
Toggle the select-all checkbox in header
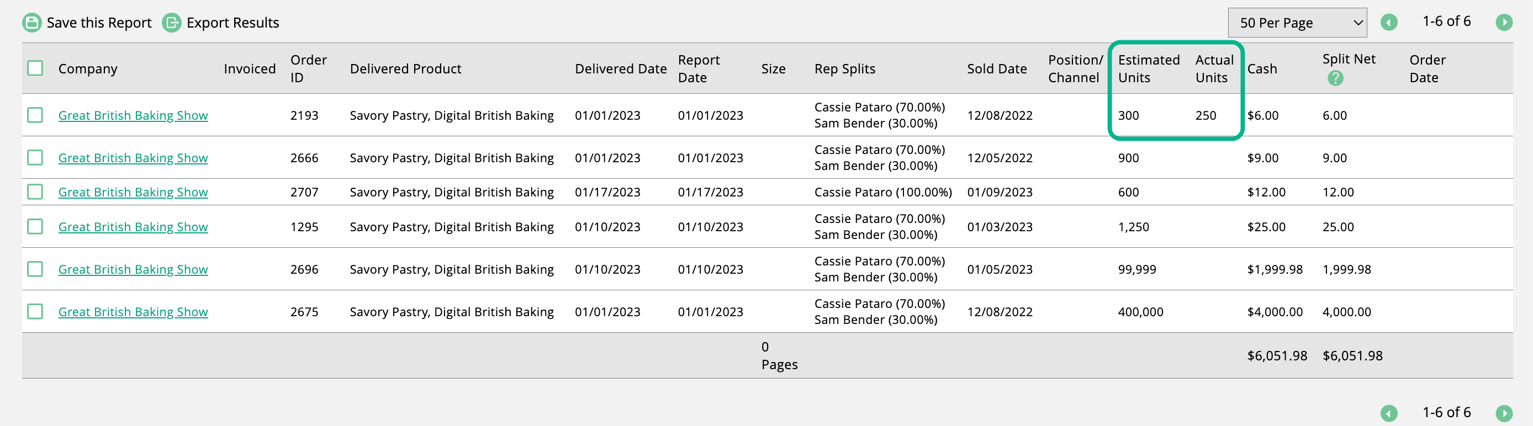(35, 68)
